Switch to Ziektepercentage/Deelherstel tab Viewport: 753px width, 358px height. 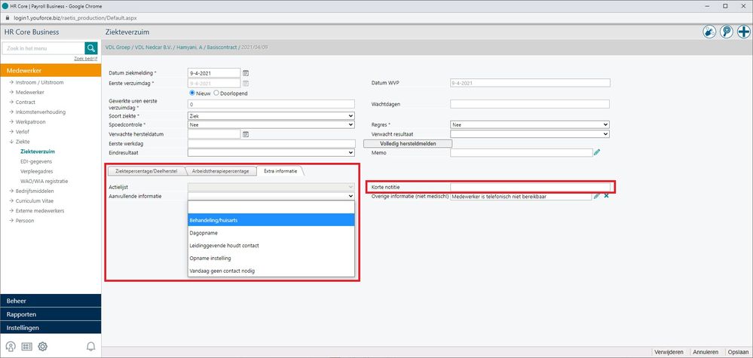pyautogui.click(x=146, y=171)
